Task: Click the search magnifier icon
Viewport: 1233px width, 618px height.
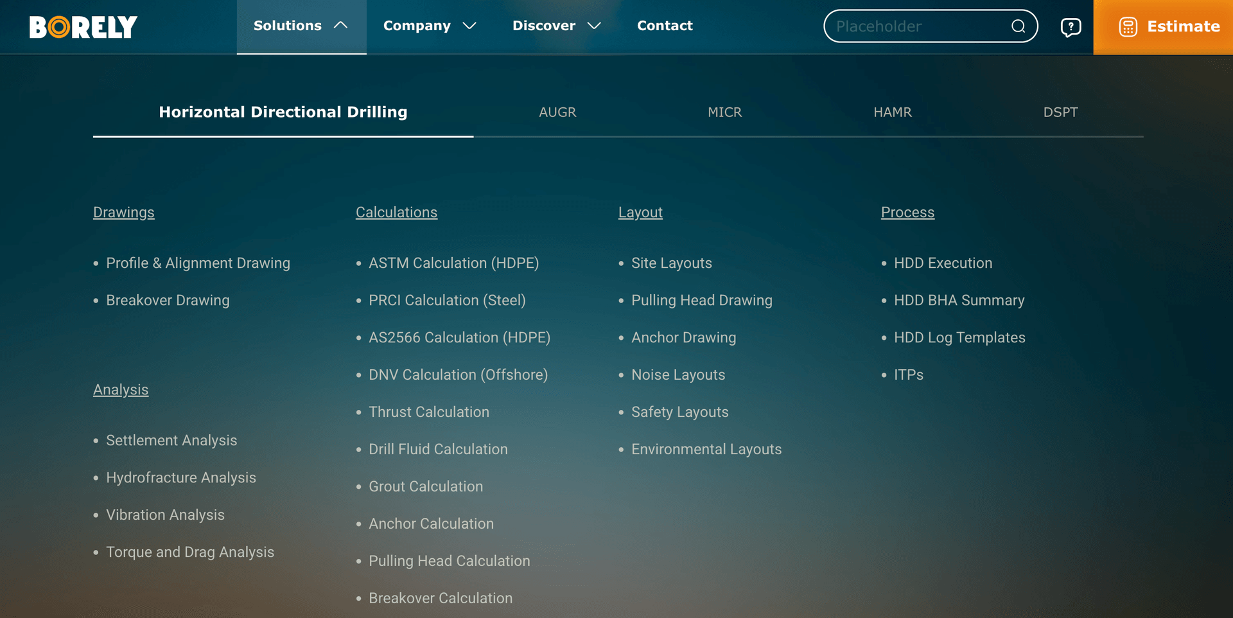Action: [x=1018, y=26]
